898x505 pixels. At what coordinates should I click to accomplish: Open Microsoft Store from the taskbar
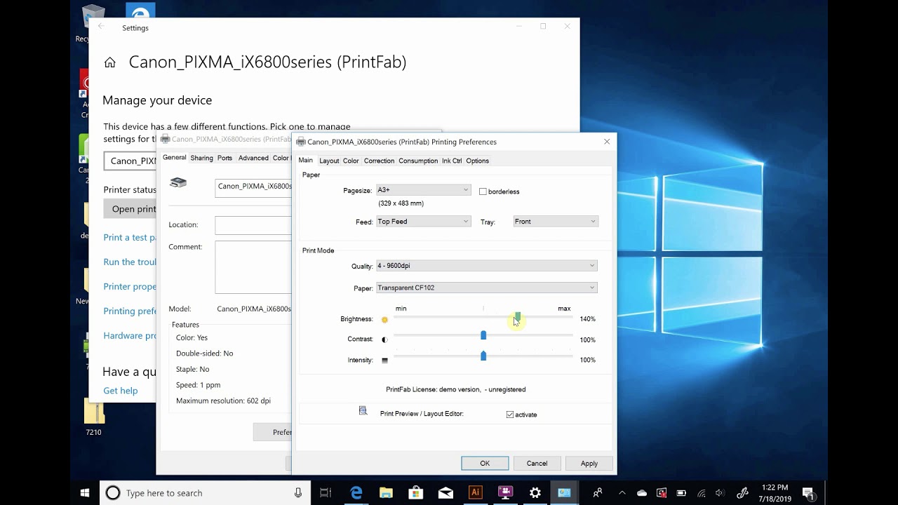pyautogui.click(x=415, y=493)
